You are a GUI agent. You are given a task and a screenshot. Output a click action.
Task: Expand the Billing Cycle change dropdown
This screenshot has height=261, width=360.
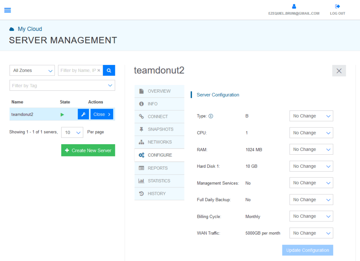[x=311, y=216]
